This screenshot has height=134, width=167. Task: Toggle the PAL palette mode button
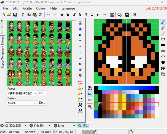coord(90,94)
